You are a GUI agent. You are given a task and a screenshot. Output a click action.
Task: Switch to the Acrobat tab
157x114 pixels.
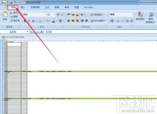coord(88,7)
